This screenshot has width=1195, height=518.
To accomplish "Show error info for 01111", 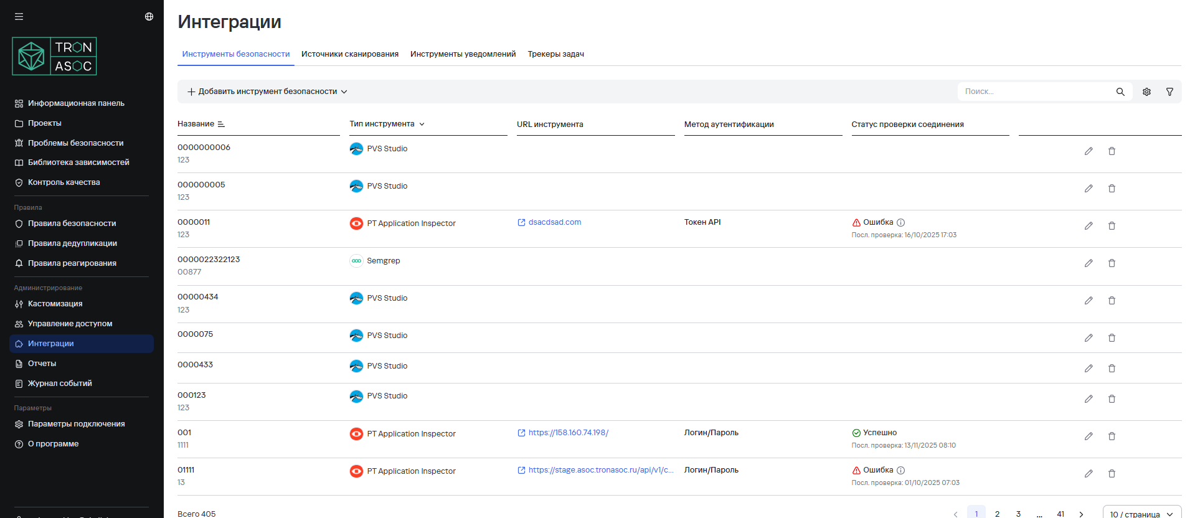I will [900, 470].
